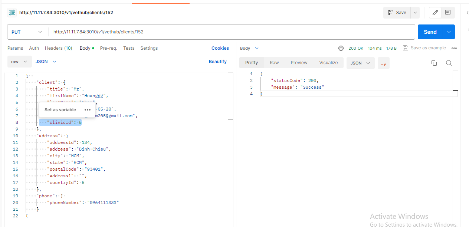Open the raw body type dropdown
Image resolution: width=469 pixels, height=227 pixels.
[x=19, y=62]
